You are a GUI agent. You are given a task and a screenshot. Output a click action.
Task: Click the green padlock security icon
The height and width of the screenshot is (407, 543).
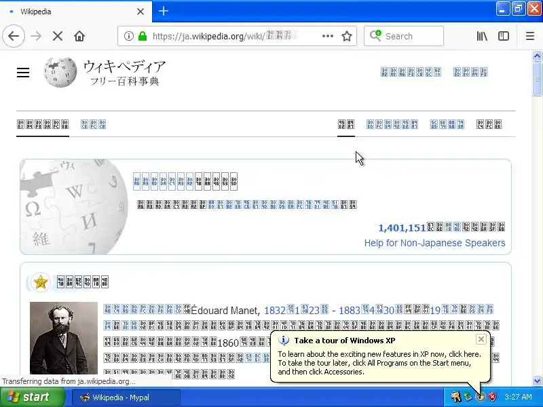pyautogui.click(x=143, y=36)
